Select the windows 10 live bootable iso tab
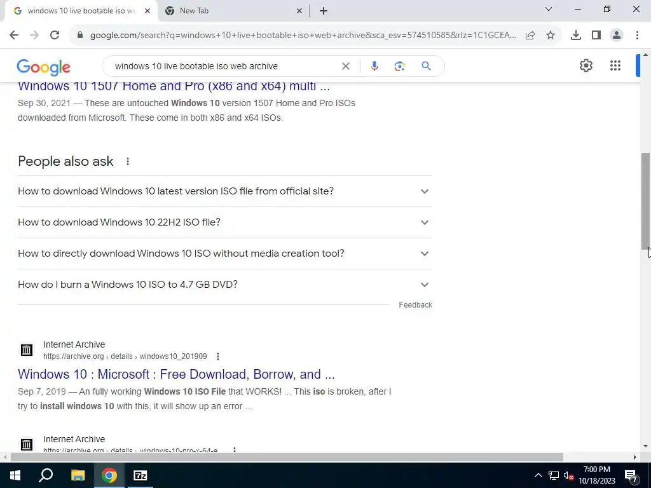Viewport: 651px width, 488px height. click(81, 11)
